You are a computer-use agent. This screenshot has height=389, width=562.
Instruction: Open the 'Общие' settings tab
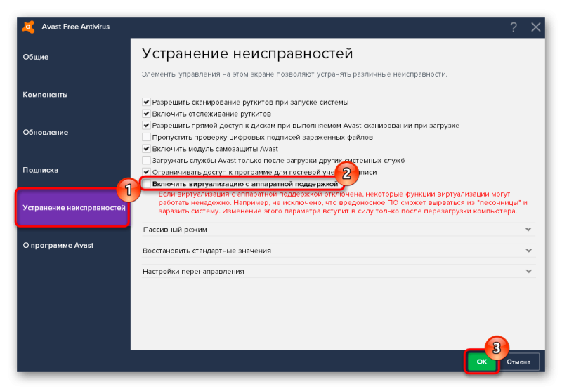point(74,57)
